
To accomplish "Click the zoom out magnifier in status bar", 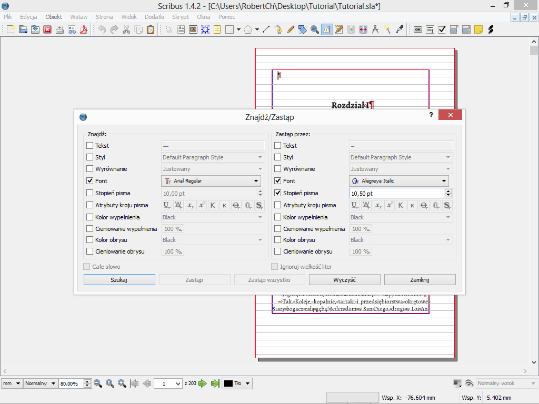I will coord(98,383).
